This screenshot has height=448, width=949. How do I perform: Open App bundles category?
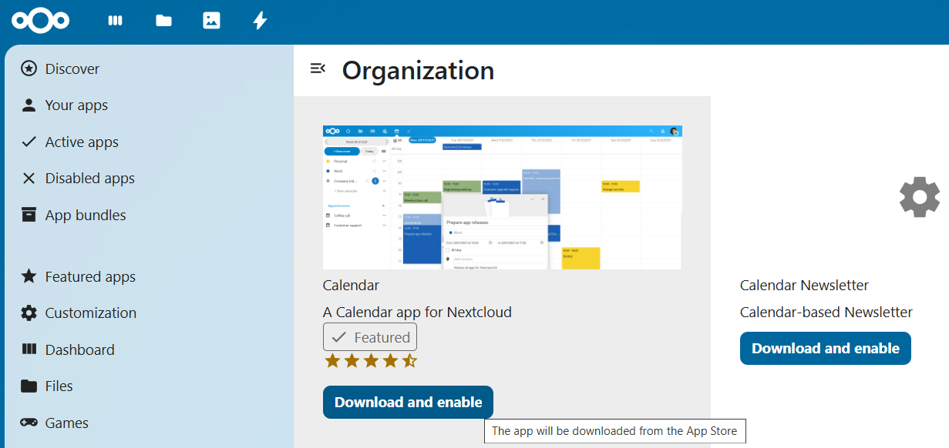85,216
